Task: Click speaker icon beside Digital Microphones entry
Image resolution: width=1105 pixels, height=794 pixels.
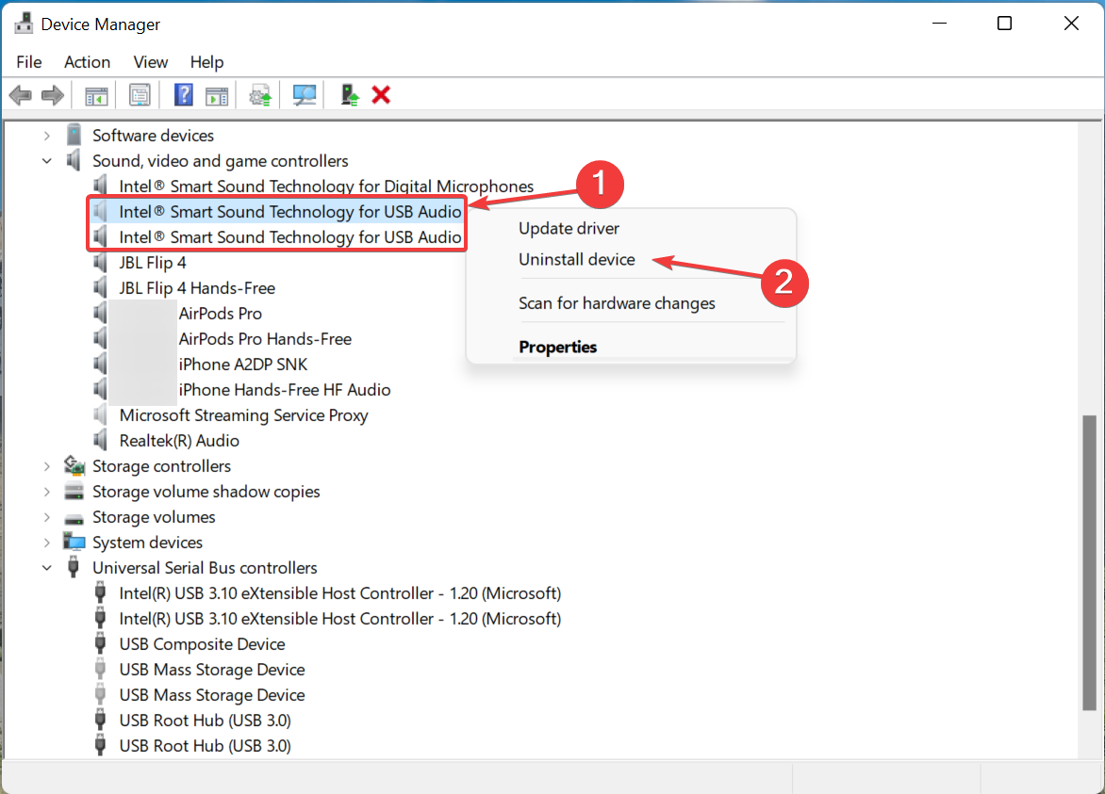Action: coord(100,186)
